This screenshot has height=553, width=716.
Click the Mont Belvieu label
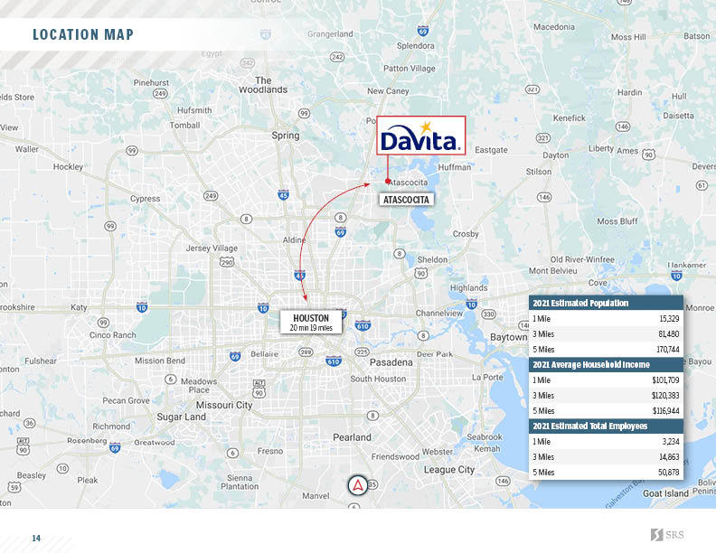tap(553, 270)
